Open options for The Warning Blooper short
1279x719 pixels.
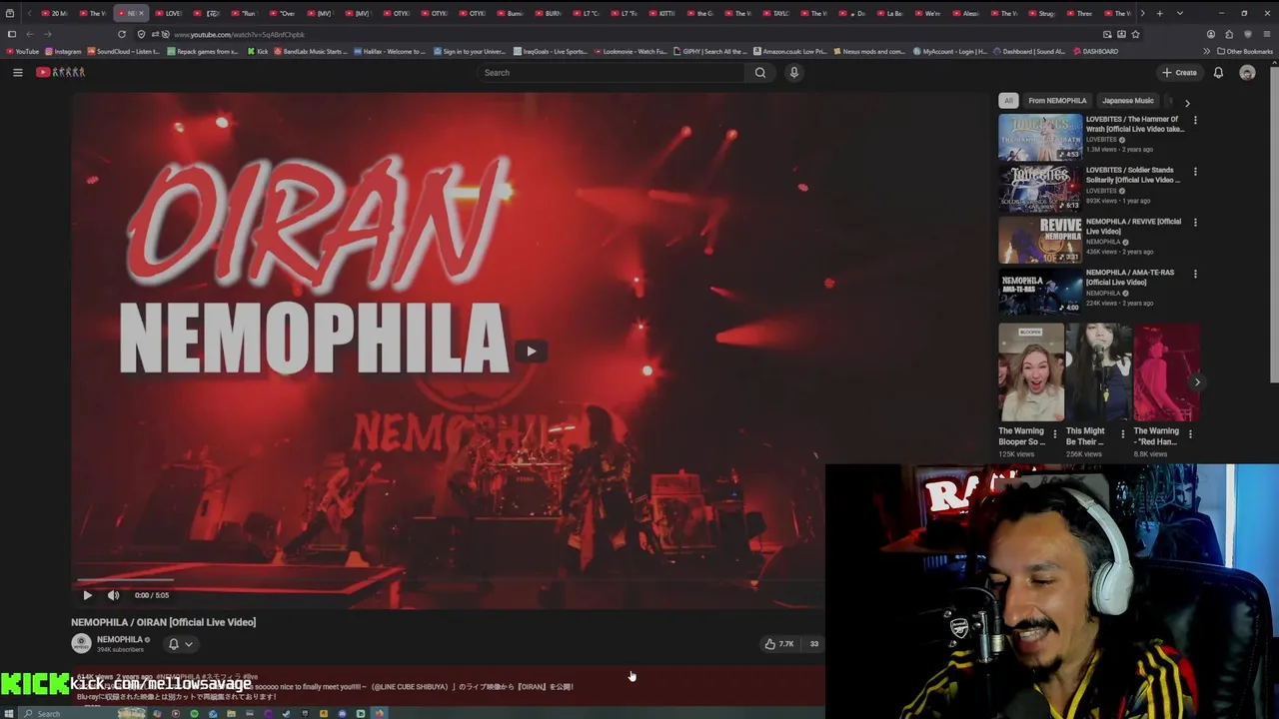tap(1054, 433)
